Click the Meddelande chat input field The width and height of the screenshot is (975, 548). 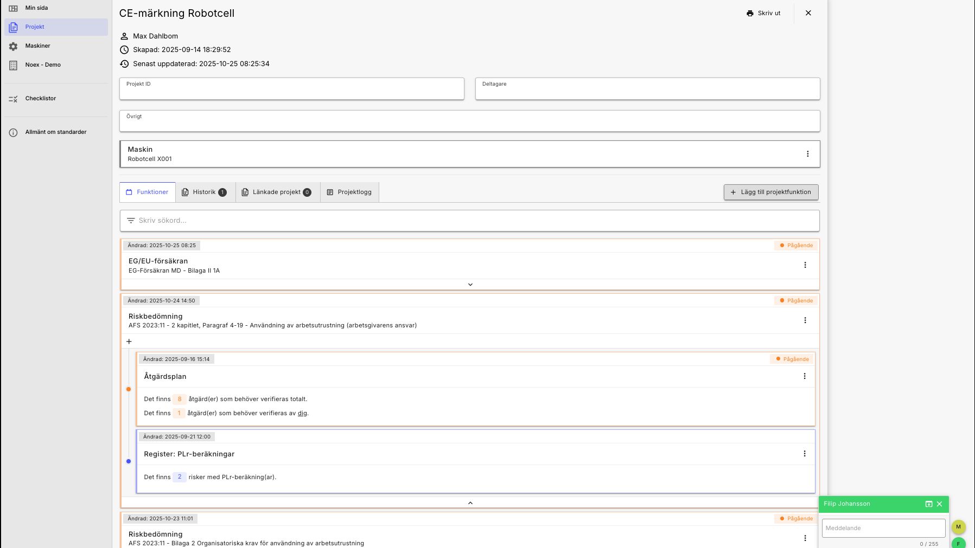(883, 528)
